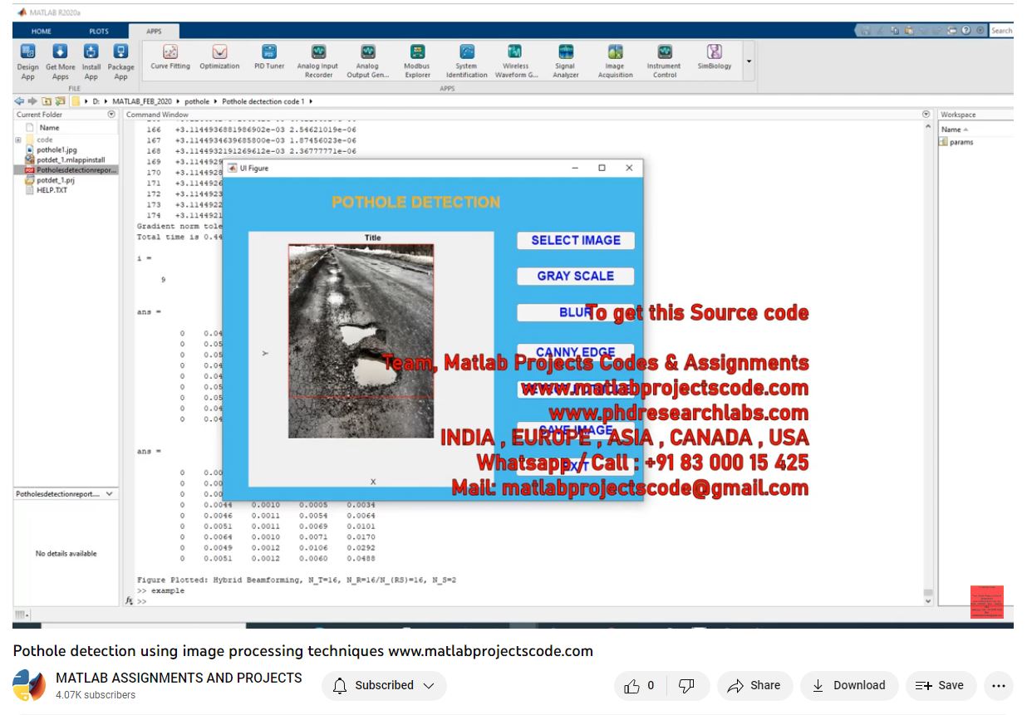The width and height of the screenshot is (1027, 715).
Task: Click pothole folder in address path
Action: [x=197, y=101]
